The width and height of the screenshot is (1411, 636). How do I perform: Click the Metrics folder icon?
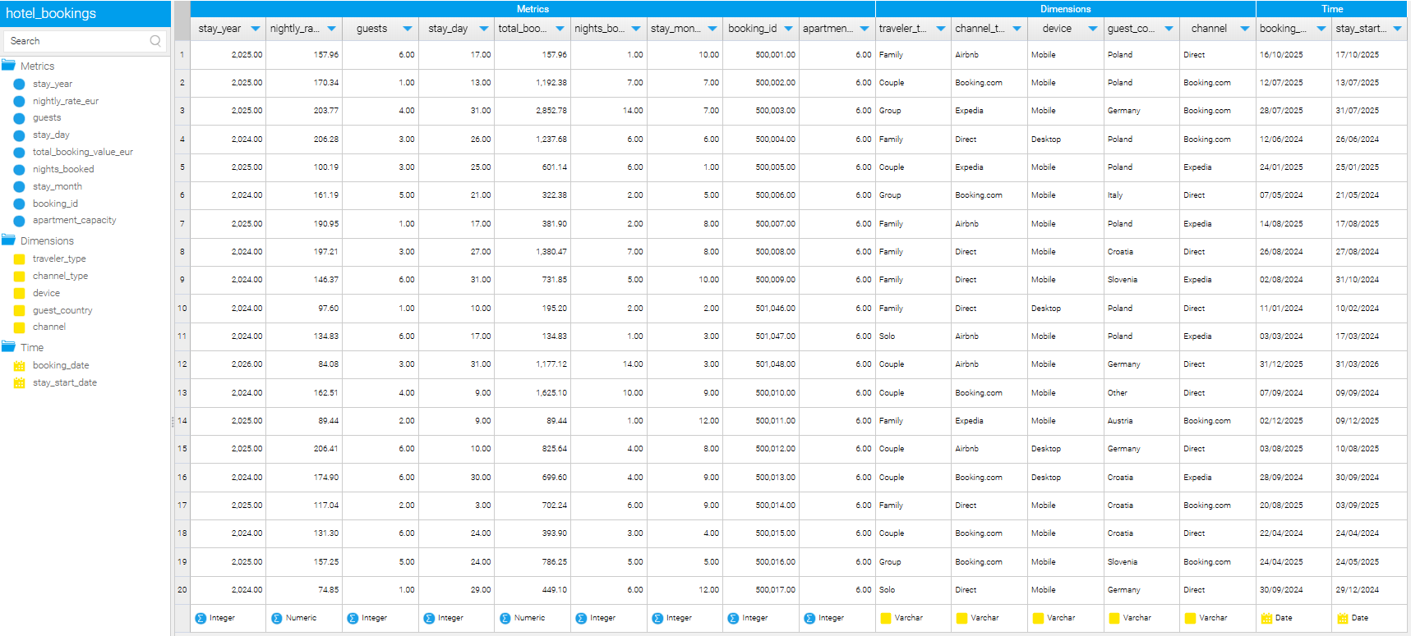tap(9, 66)
